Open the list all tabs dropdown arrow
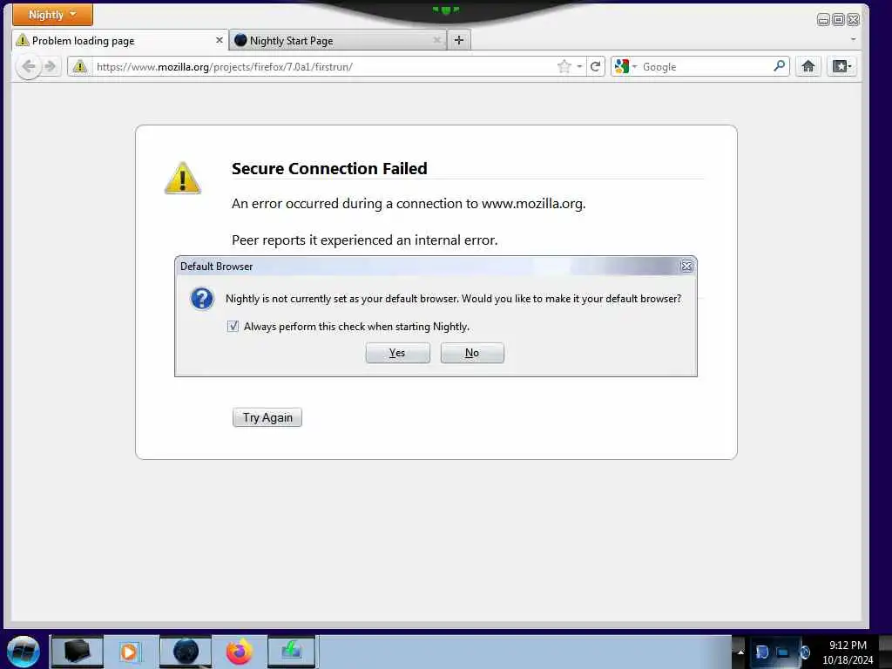 [853, 39]
